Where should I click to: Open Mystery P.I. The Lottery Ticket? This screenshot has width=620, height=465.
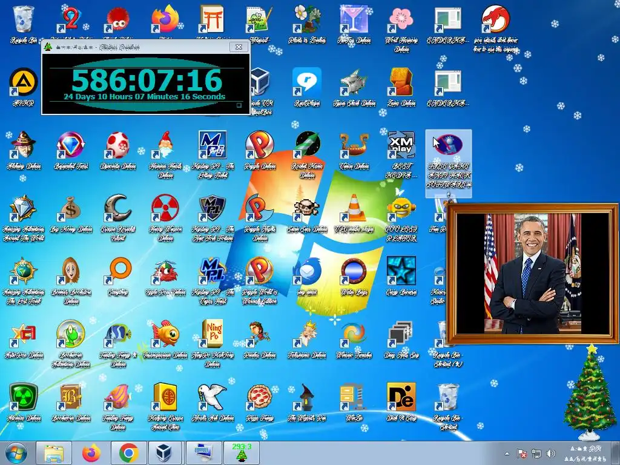click(213, 145)
